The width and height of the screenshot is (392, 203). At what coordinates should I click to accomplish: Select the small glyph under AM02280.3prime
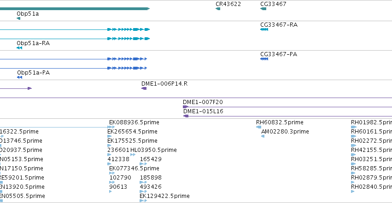[263, 136]
